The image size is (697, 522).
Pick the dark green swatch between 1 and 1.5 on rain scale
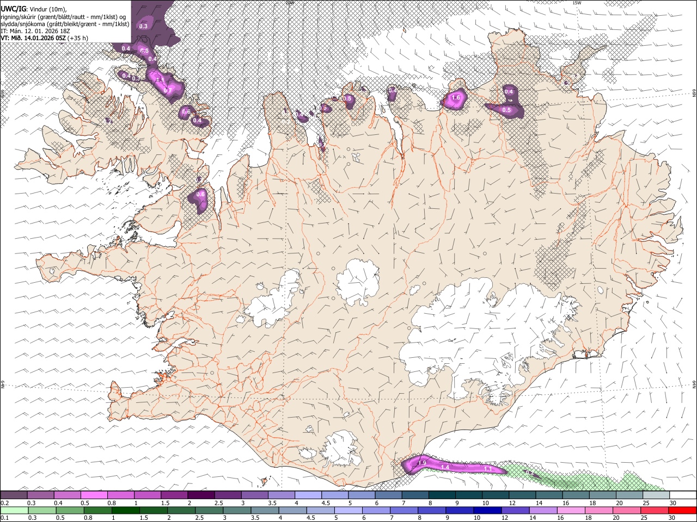pos(126,511)
